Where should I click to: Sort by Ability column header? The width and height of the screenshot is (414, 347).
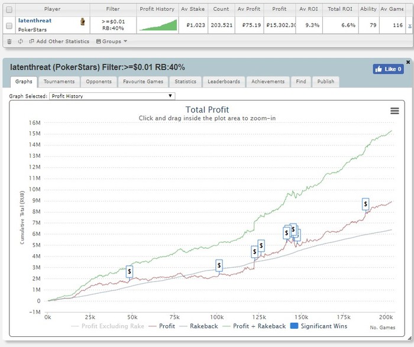(x=368, y=9)
